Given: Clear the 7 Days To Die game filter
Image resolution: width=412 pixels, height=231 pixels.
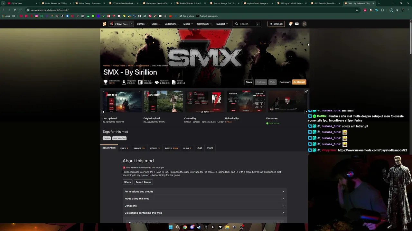Looking at the screenshot, I should pos(131,24).
